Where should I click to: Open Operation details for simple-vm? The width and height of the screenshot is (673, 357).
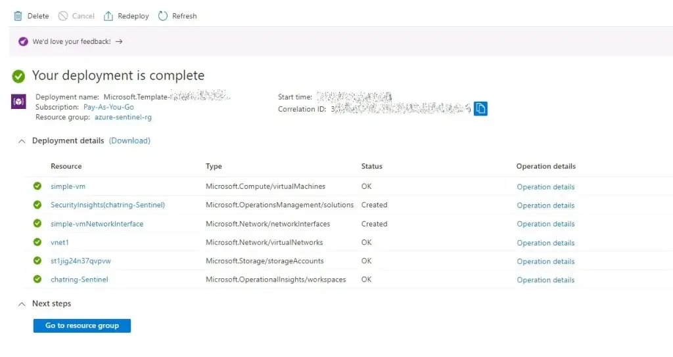[545, 187]
